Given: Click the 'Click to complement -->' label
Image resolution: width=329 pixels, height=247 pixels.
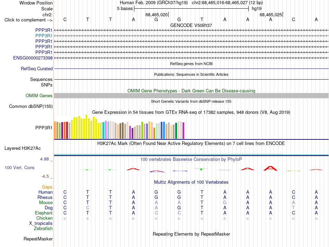Looking at the screenshot, I should pyautogui.click(x=28, y=20).
